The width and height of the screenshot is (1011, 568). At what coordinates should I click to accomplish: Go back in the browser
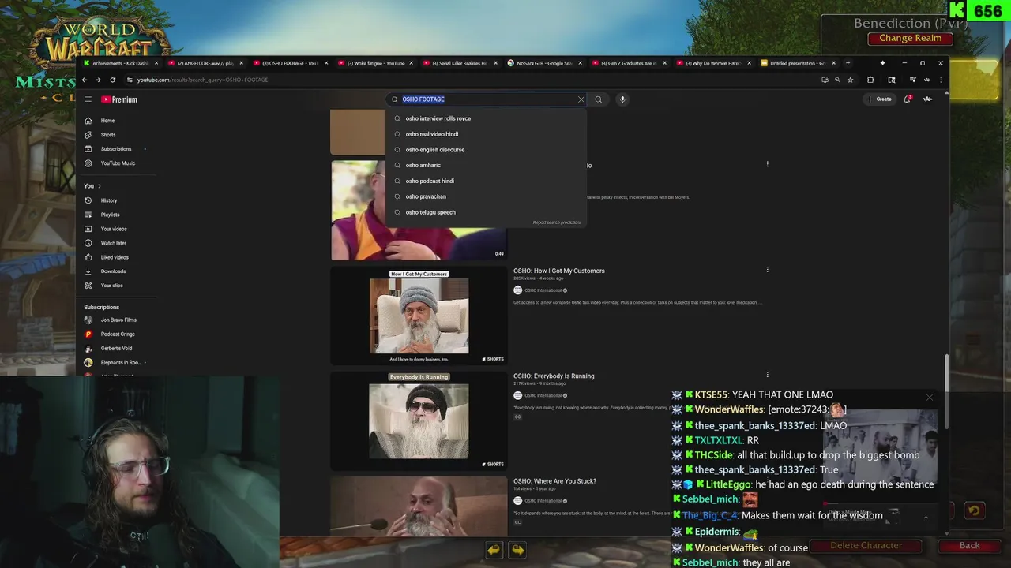[x=85, y=80]
